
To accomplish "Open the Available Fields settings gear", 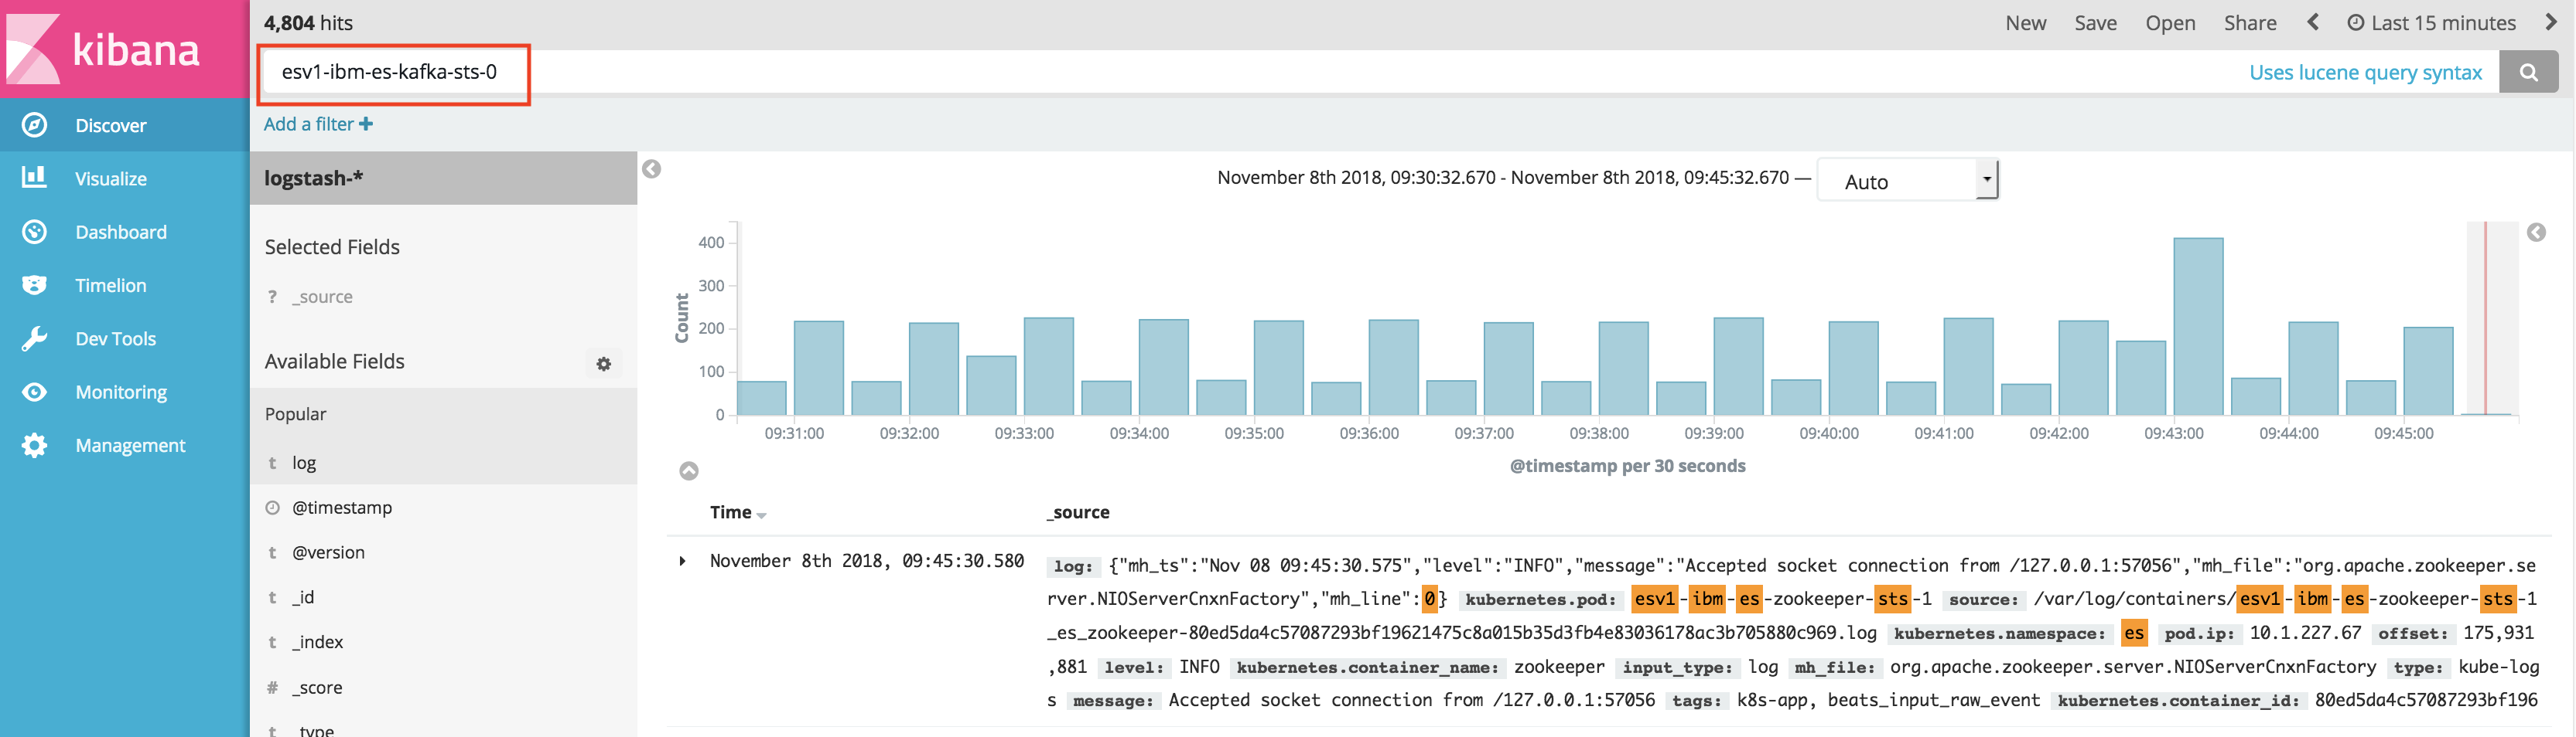I will tap(603, 364).
